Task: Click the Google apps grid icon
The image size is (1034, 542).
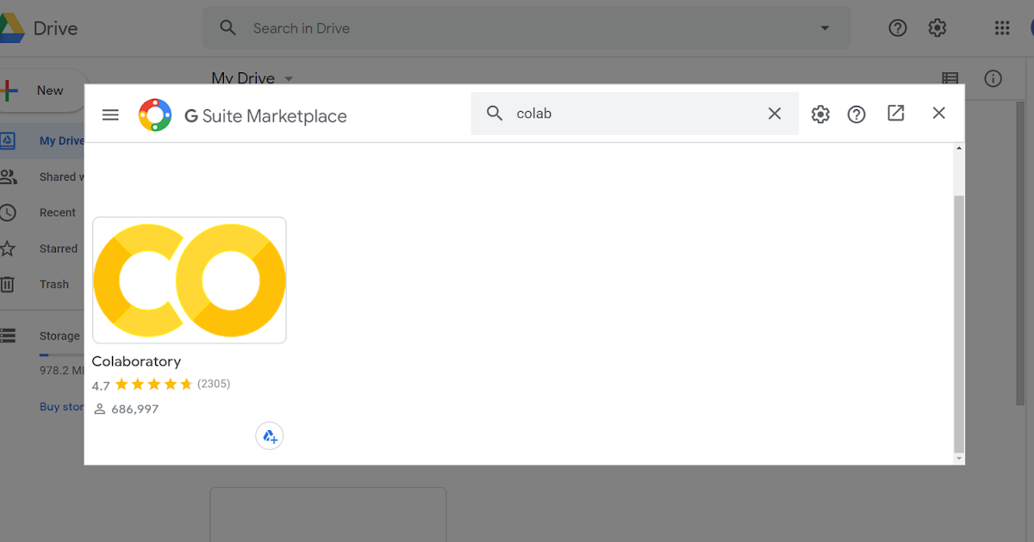Action: point(1001,28)
